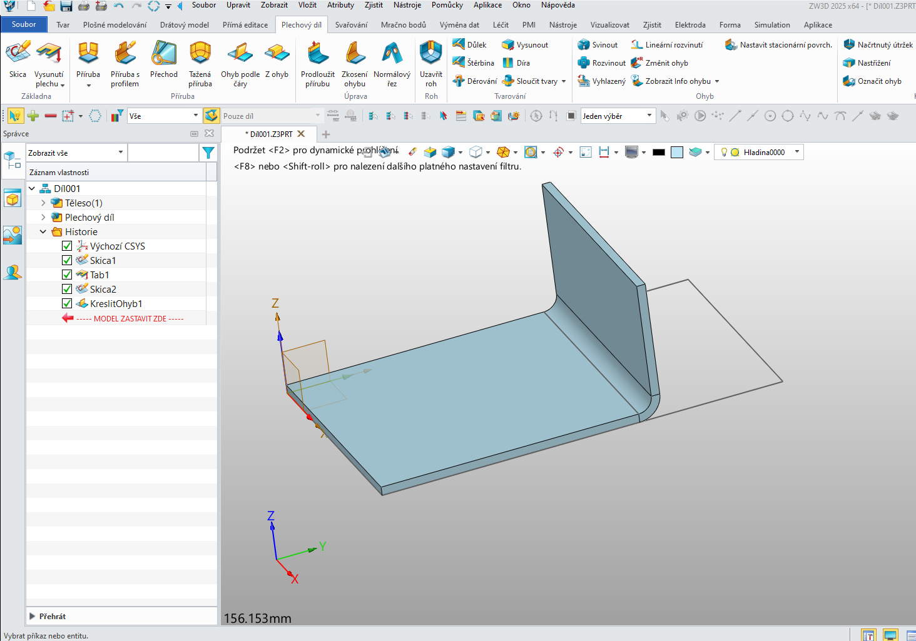
Task: Select the Tažená příruba tool
Action: click(200, 64)
